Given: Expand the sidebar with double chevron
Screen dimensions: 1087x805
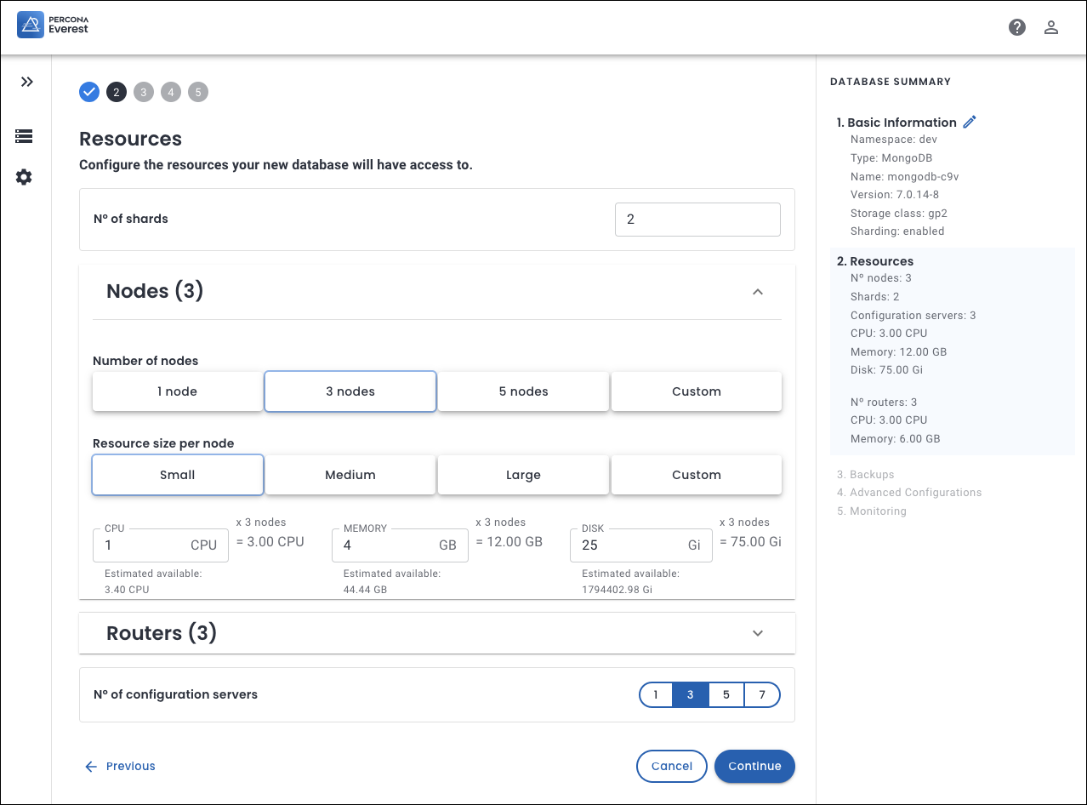Looking at the screenshot, I should [27, 82].
